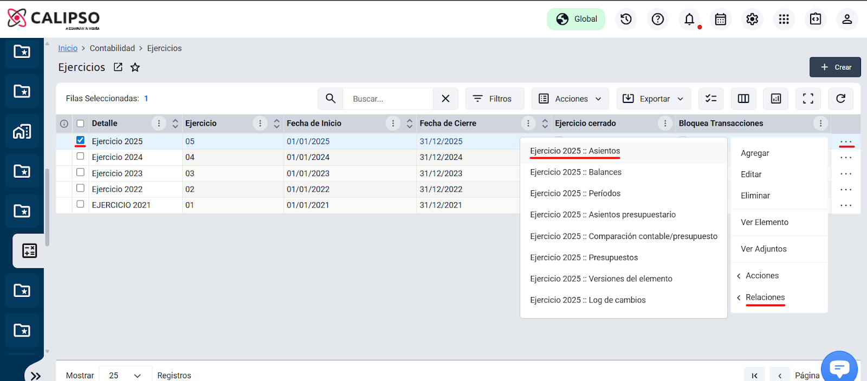Check the EJERCICIO 2021 row checkbox
867x381 pixels.
tap(80, 204)
